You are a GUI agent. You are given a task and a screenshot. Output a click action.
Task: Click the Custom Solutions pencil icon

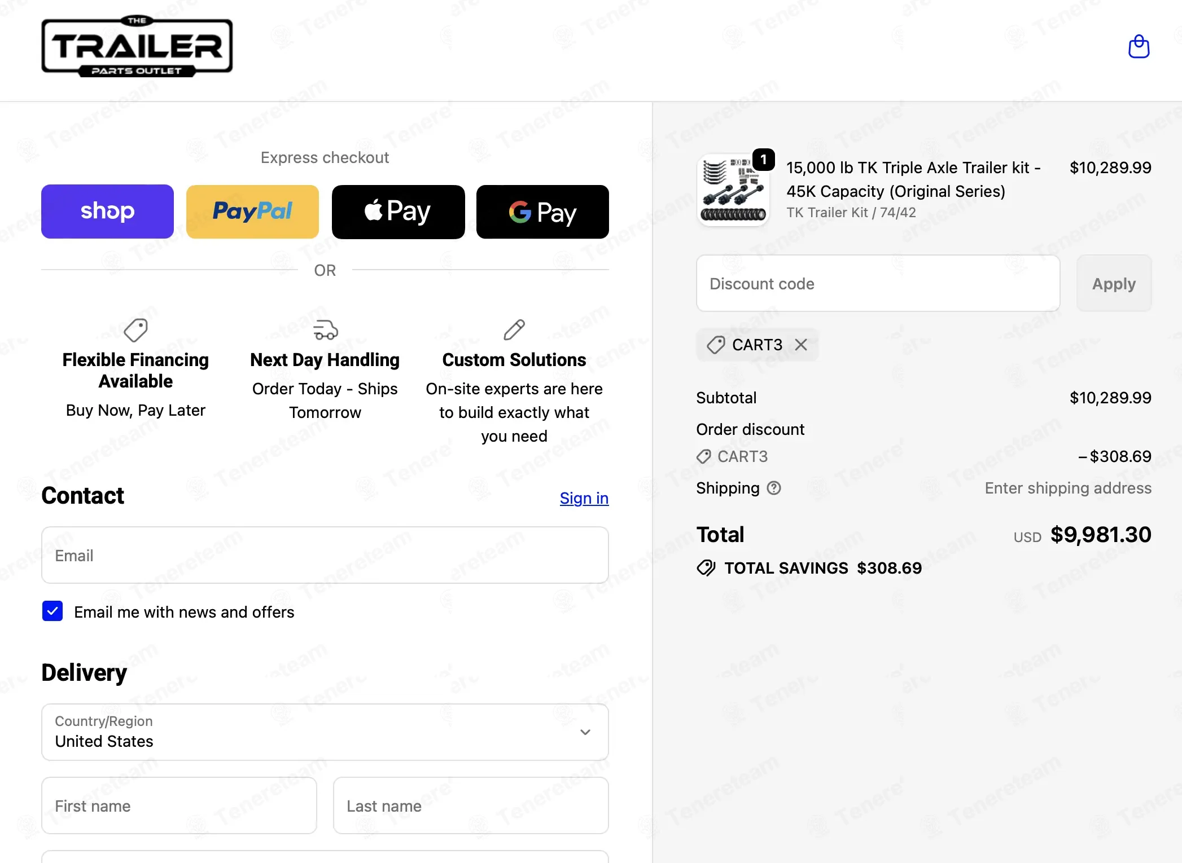(x=514, y=330)
